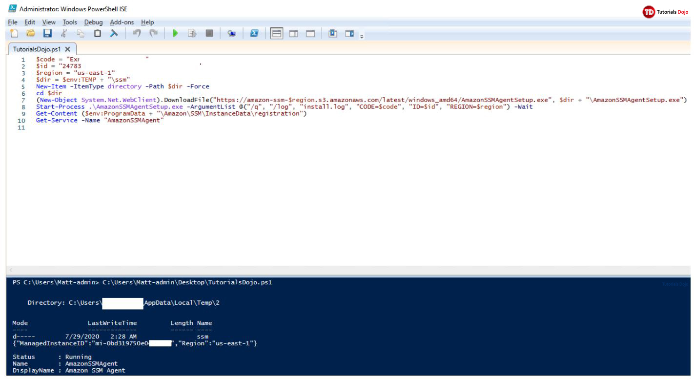Click the Get-Service -Name "AmazonSSMAgent" line
This screenshot has width=694, height=380.
pyautogui.click(x=100, y=120)
